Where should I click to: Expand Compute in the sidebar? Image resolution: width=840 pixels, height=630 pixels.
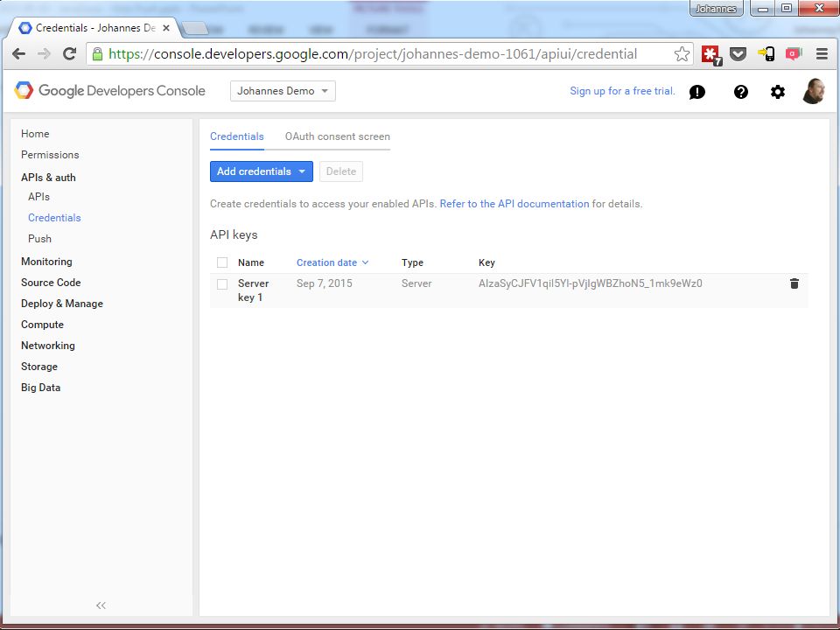42,325
